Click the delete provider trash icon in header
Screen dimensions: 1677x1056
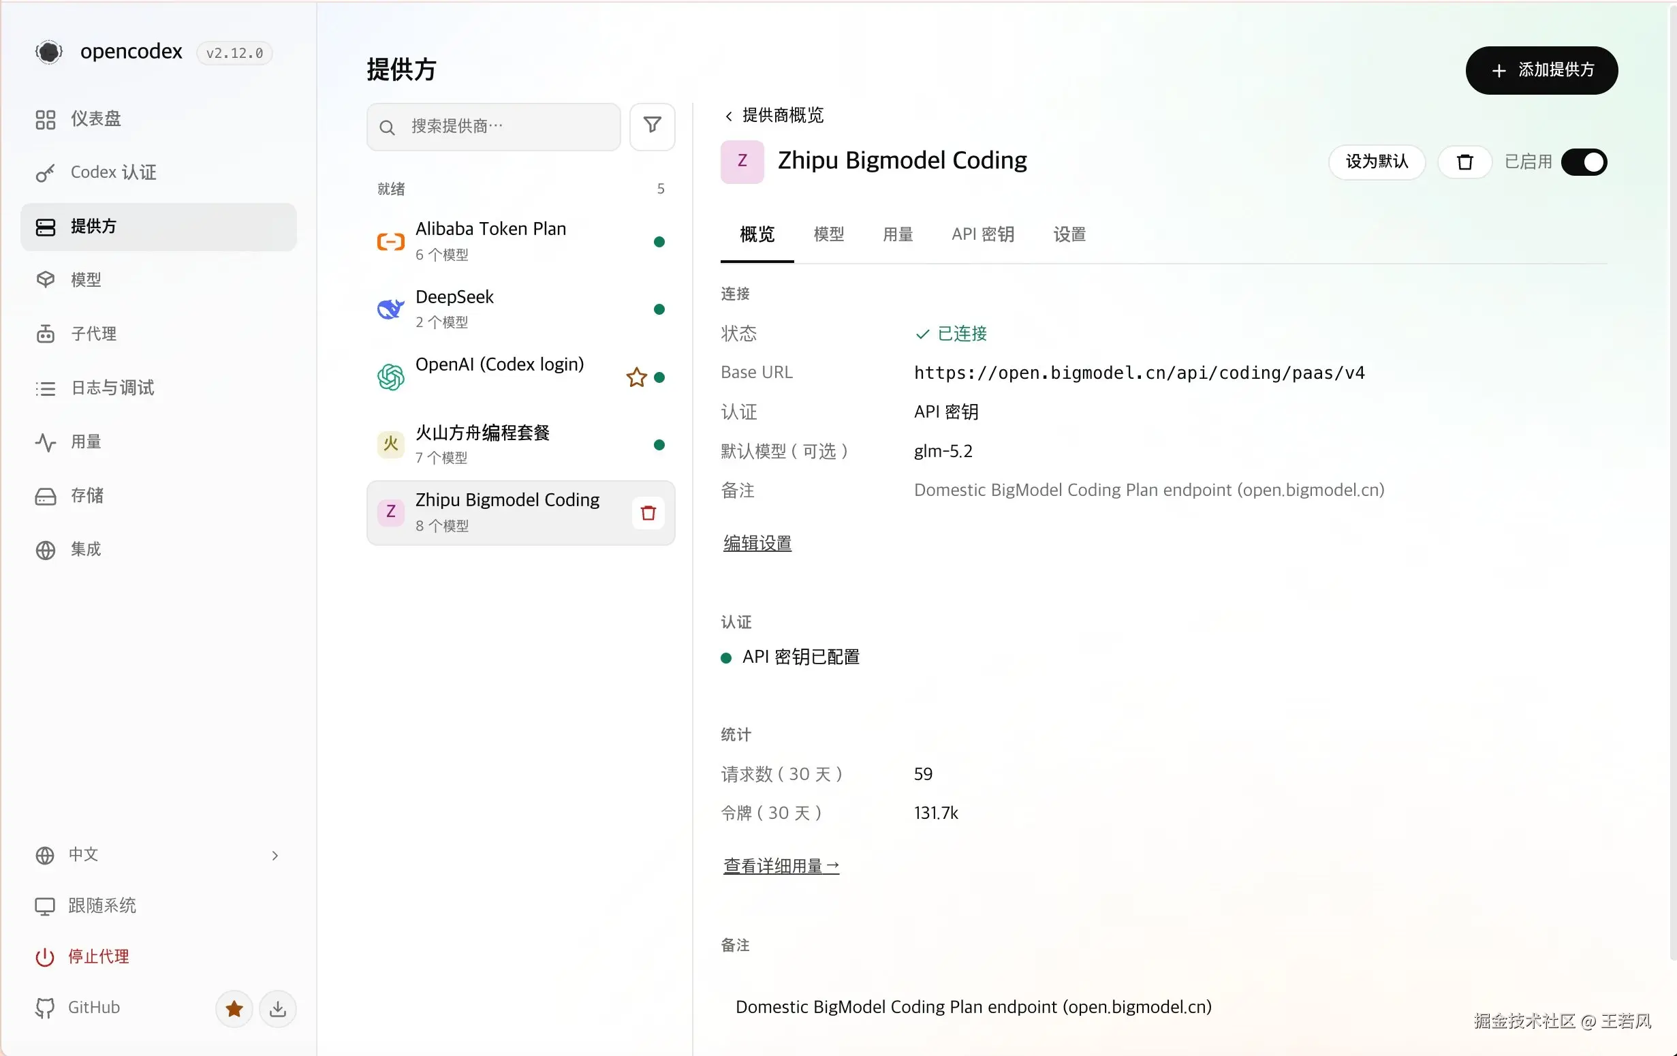coord(1464,161)
